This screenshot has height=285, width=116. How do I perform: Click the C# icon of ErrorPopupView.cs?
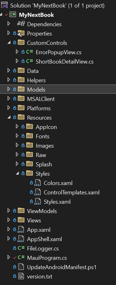point(30,52)
